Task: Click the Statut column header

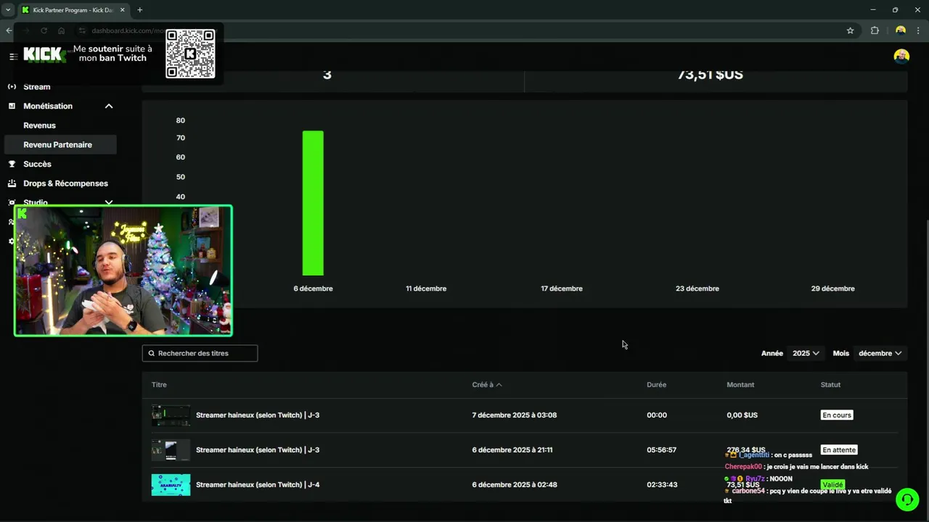Action: click(830, 385)
